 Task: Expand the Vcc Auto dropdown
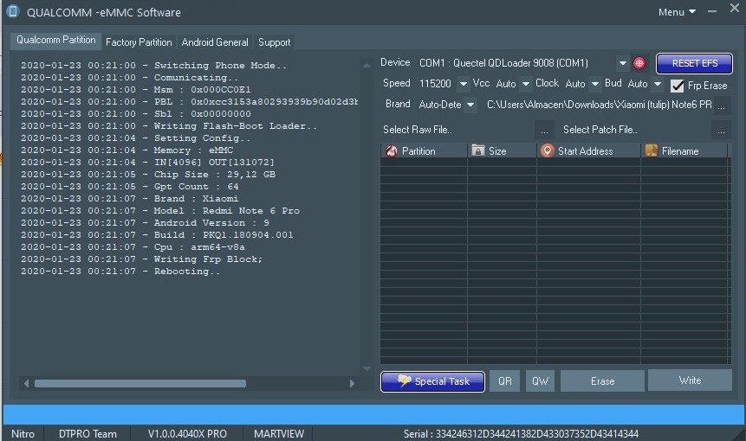click(x=525, y=84)
